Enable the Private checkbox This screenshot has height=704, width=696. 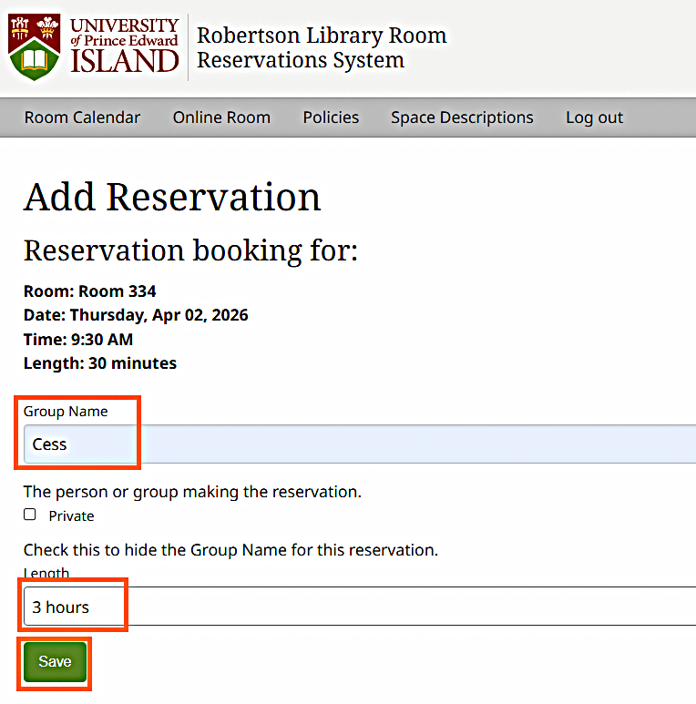[30, 515]
